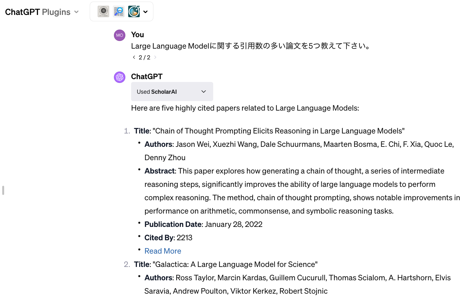Expand the enabled plugins list chevron

pyautogui.click(x=146, y=12)
